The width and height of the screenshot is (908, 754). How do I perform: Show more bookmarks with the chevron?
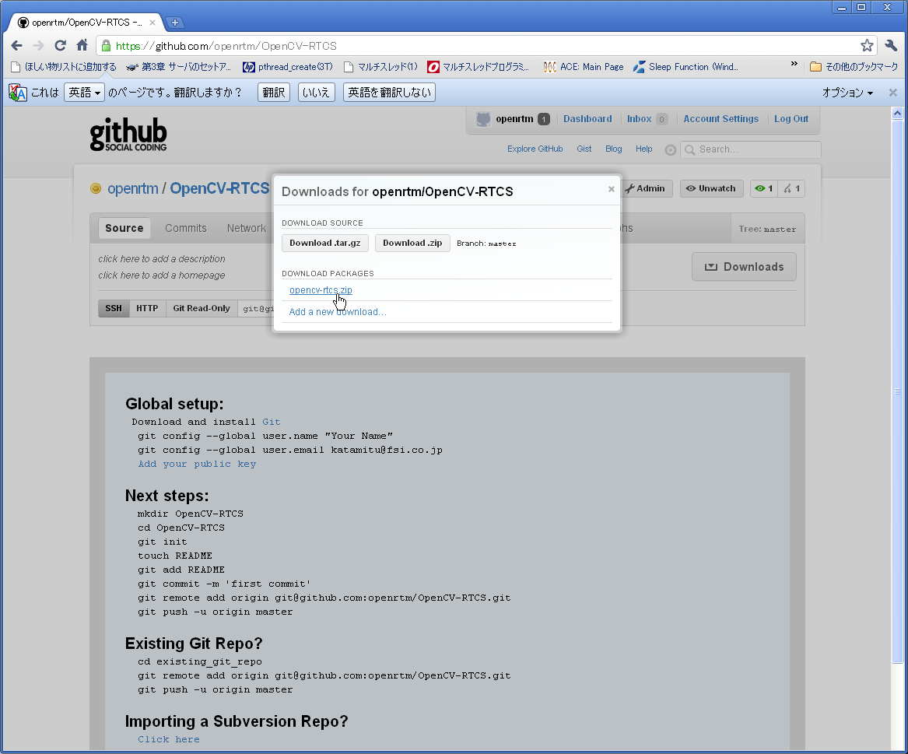[794, 64]
